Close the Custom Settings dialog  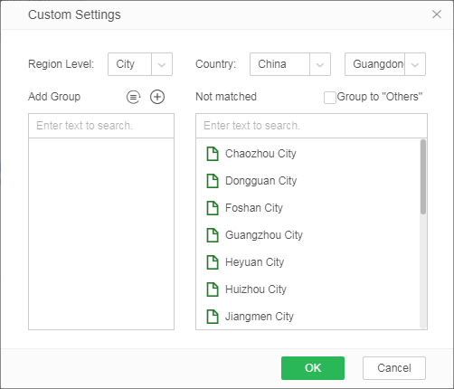[x=437, y=14]
